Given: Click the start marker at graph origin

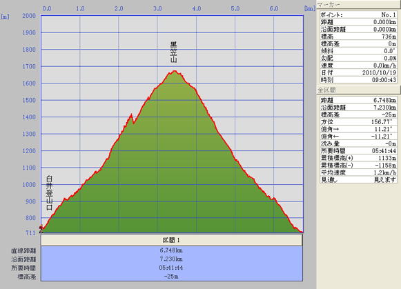Looking at the screenshot, I should [41, 229].
